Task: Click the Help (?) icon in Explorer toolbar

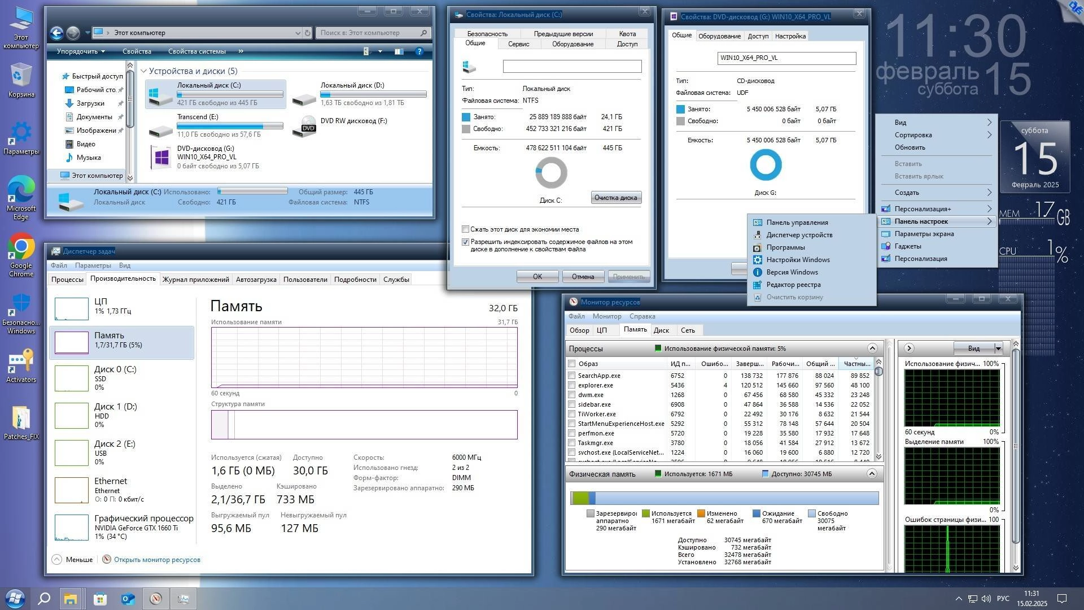Action: (x=419, y=51)
